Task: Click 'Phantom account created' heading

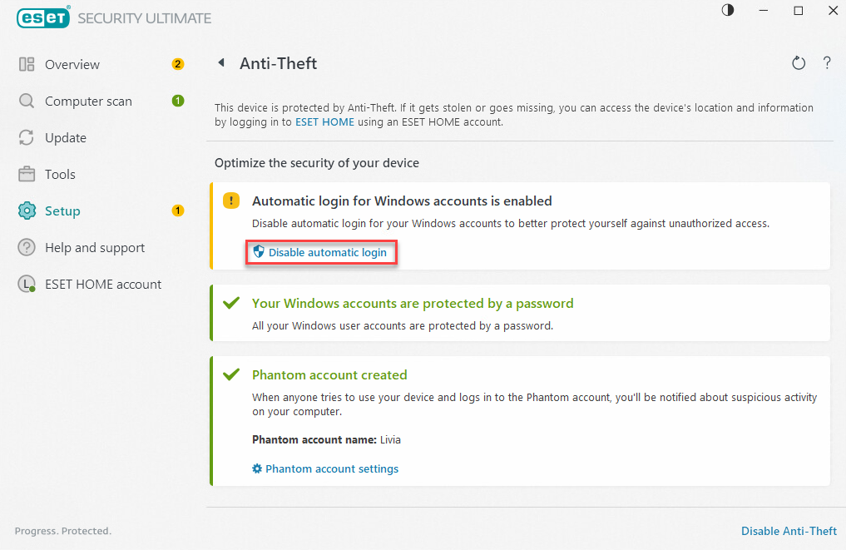Action: tap(329, 374)
